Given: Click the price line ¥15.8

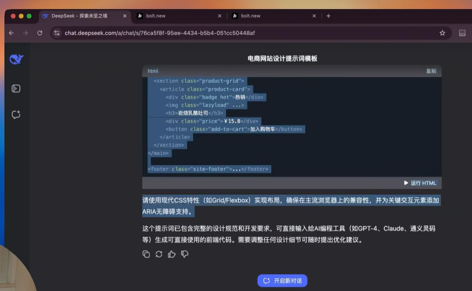Looking at the screenshot, I should coord(212,121).
